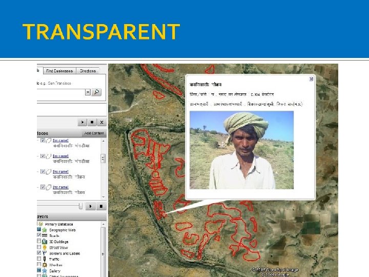Click the Weather sun icon
The height and width of the screenshot is (277, 369).
pyautogui.click(x=45, y=265)
